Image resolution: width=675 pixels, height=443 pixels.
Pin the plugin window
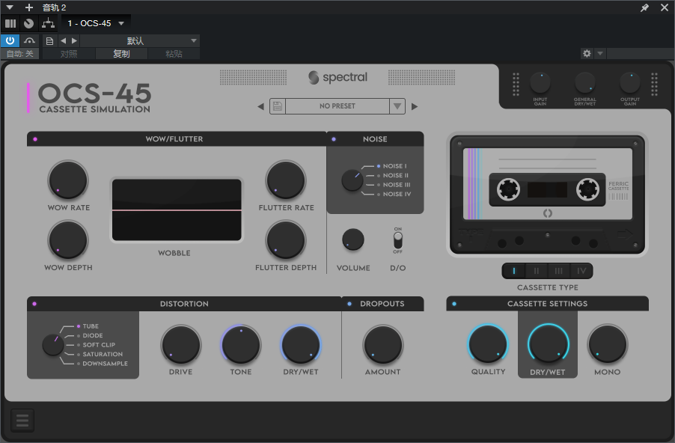tap(644, 7)
